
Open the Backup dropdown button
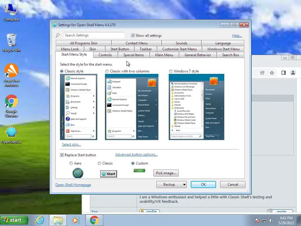(171, 185)
